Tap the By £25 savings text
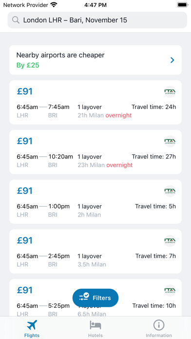Viewport: 191px width, 339px height. [28, 65]
